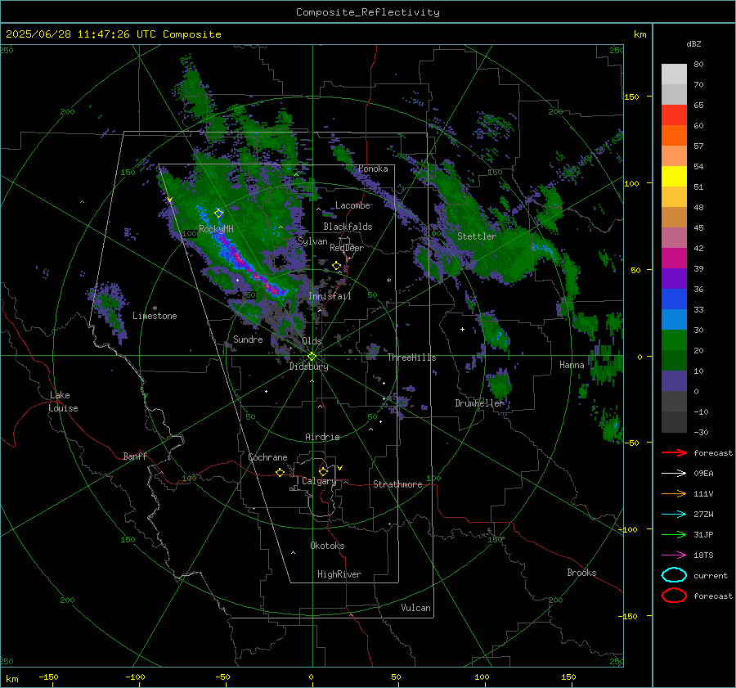The height and width of the screenshot is (688, 736).
Task: Click the Brooks label
Action: point(581,573)
